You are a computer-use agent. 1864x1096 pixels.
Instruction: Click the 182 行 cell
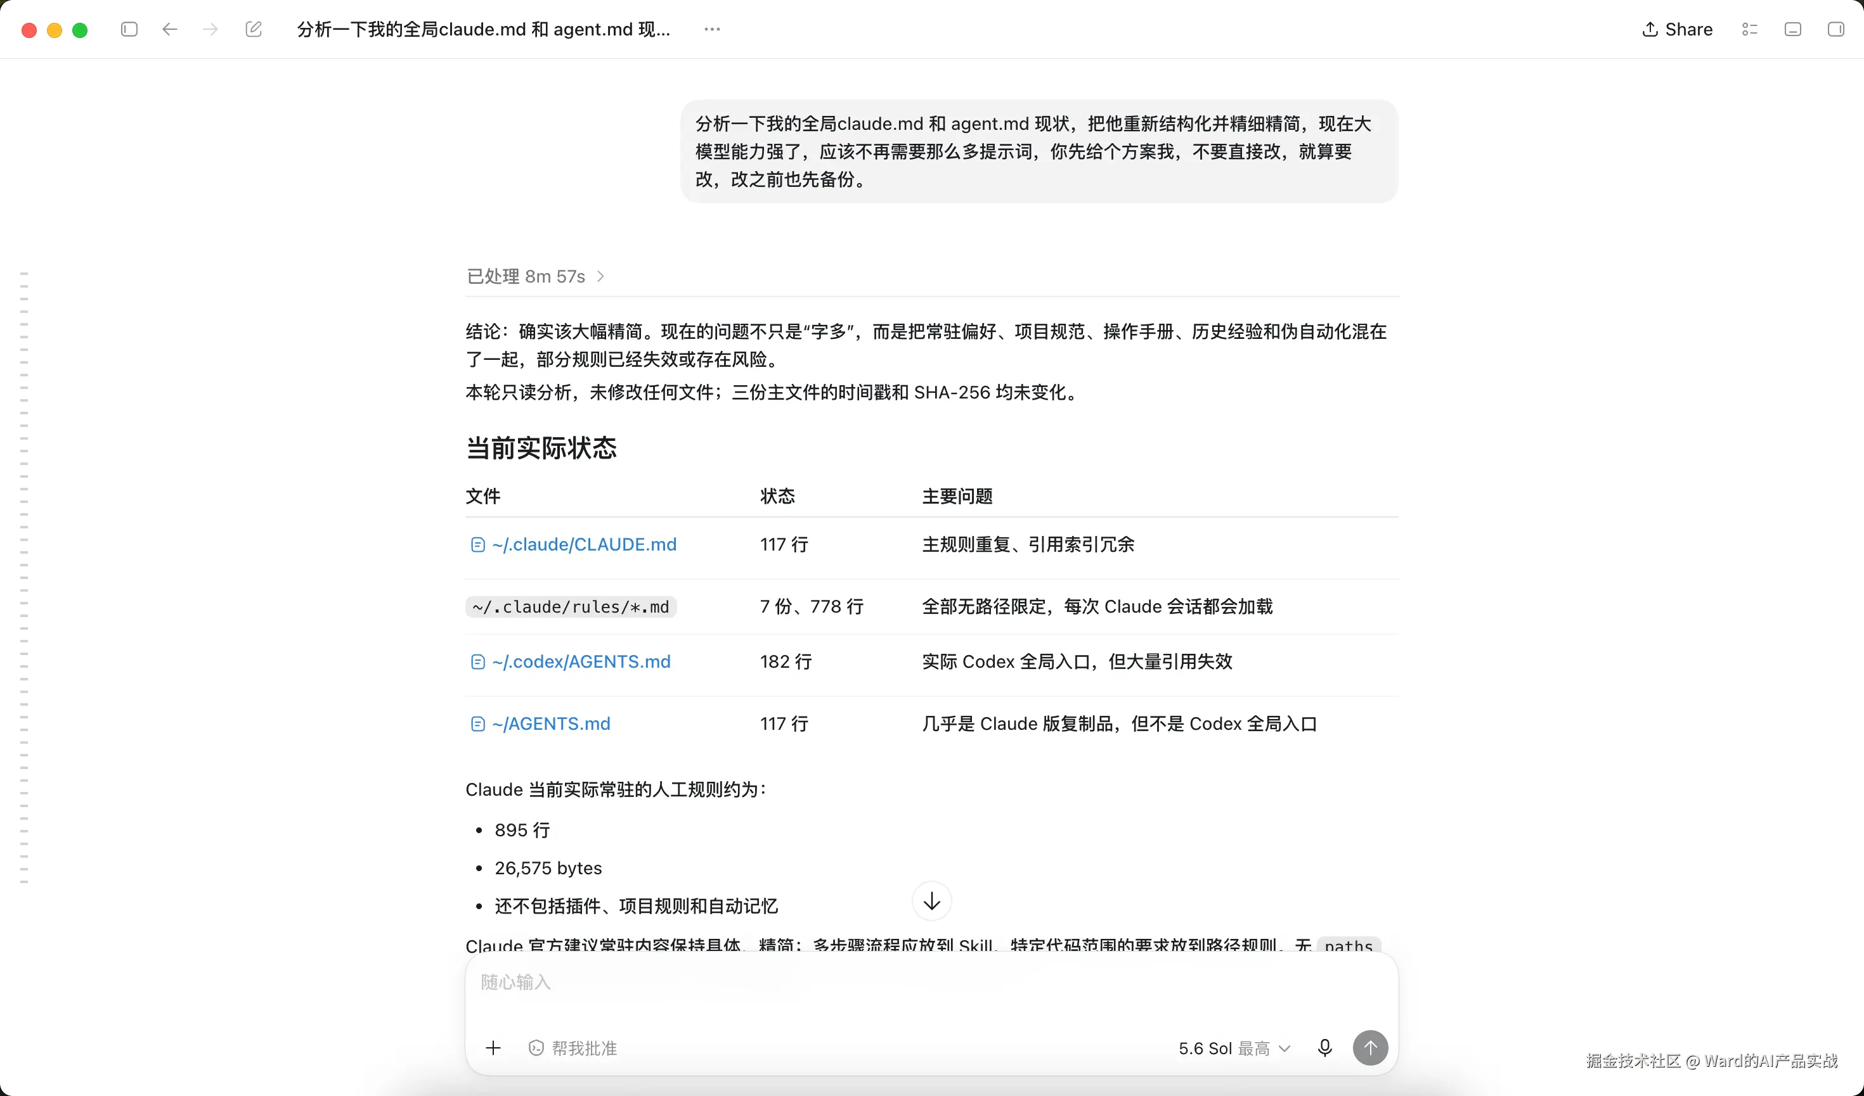click(x=786, y=661)
